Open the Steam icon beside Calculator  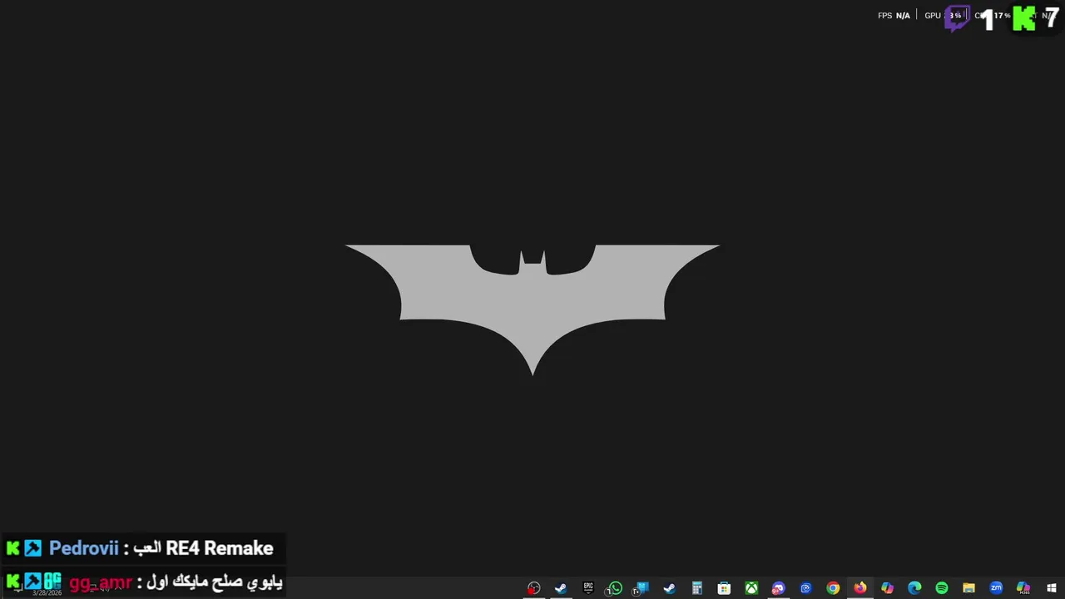pyautogui.click(x=670, y=588)
